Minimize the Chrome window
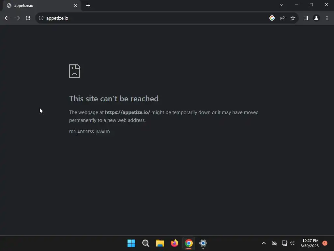 coord(296,5)
